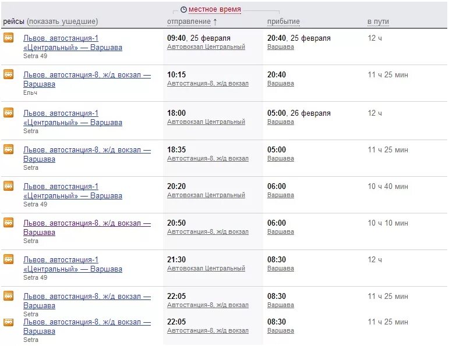Click the bus icon on the 21:30 row

[x=8, y=259]
